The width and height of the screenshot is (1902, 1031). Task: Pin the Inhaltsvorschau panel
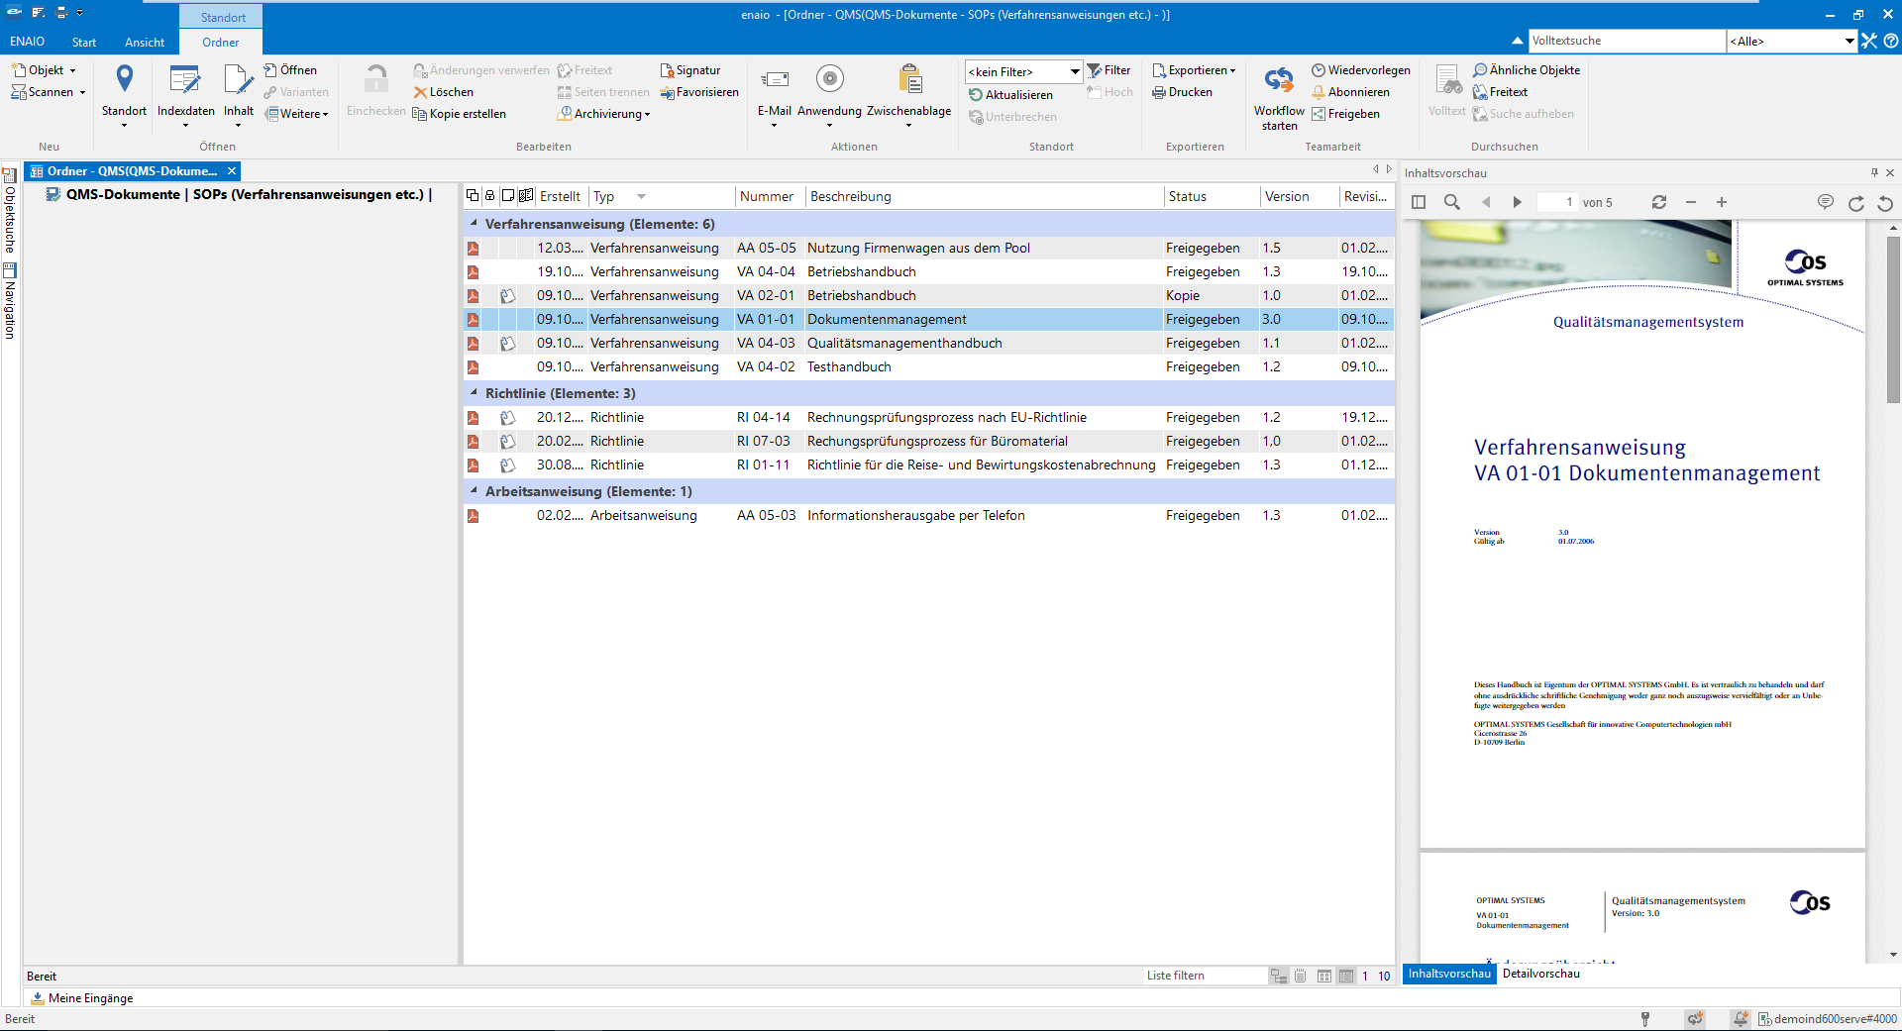[x=1873, y=172]
